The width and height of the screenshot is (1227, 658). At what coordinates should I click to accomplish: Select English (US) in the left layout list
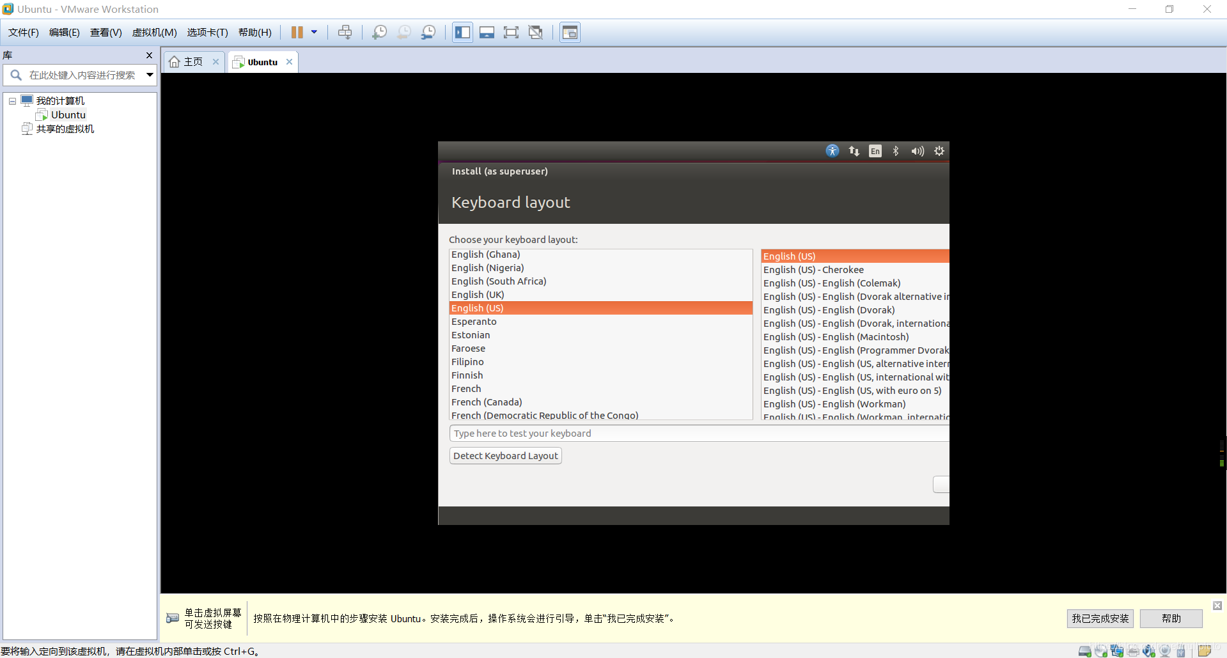pos(601,308)
